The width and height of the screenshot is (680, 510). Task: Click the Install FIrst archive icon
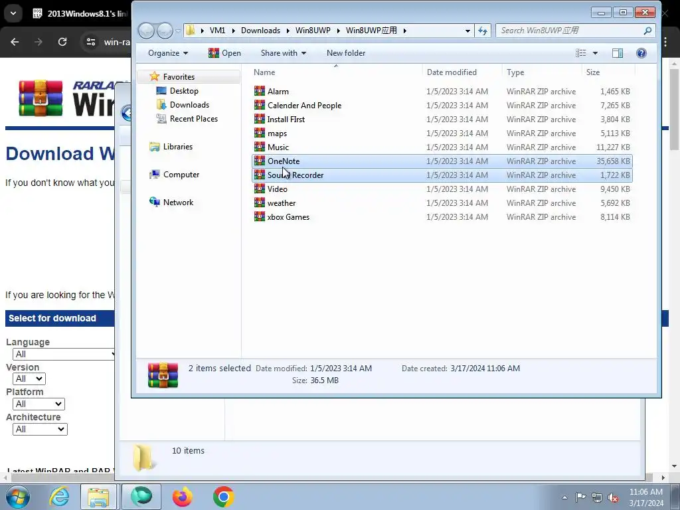click(x=260, y=119)
